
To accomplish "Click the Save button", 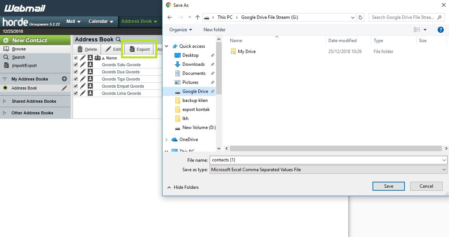I will pyautogui.click(x=388, y=186).
